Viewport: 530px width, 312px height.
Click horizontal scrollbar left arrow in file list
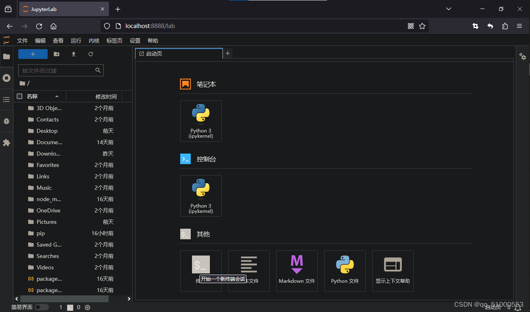(x=17, y=299)
